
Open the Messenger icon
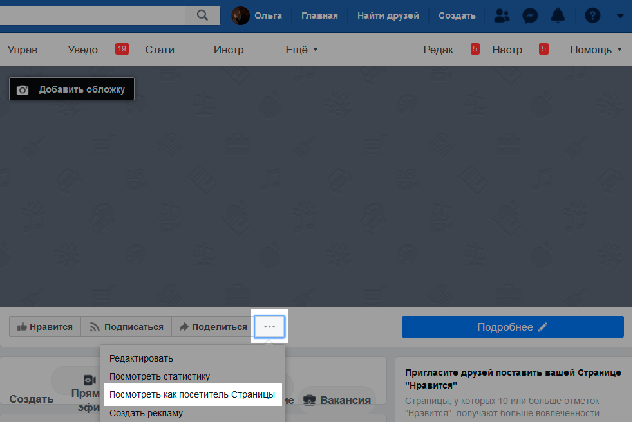tap(530, 15)
